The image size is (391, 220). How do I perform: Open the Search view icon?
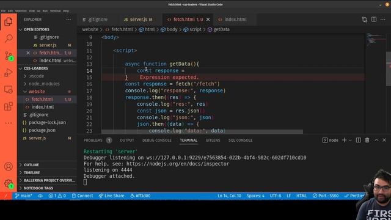coord(8,38)
